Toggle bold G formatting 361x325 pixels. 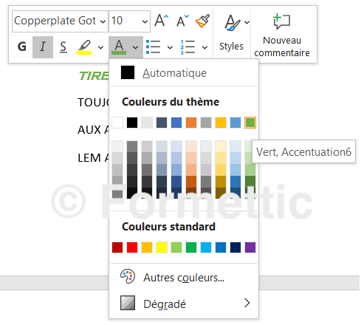tap(22, 47)
